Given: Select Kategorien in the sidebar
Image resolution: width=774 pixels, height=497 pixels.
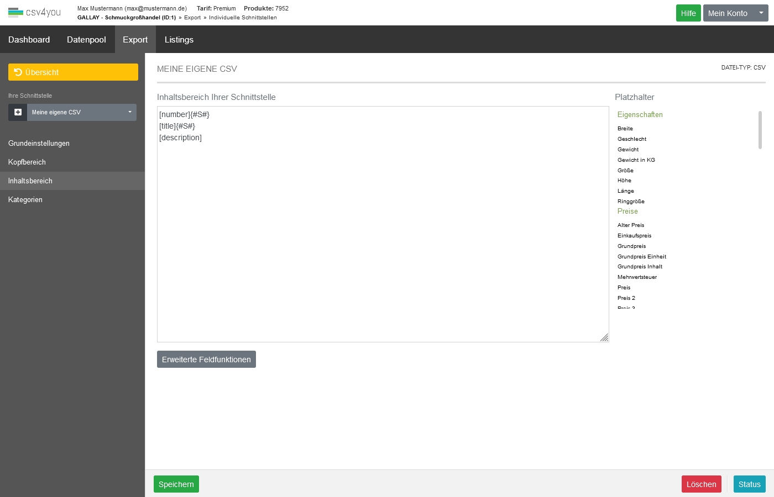Looking at the screenshot, I should 25,200.
